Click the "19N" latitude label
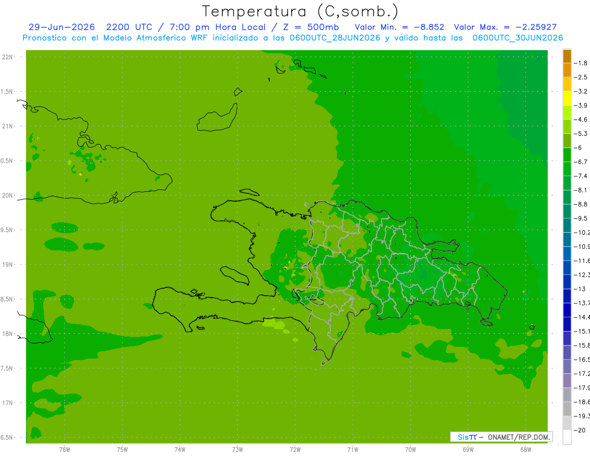 (x=7, y=265)
